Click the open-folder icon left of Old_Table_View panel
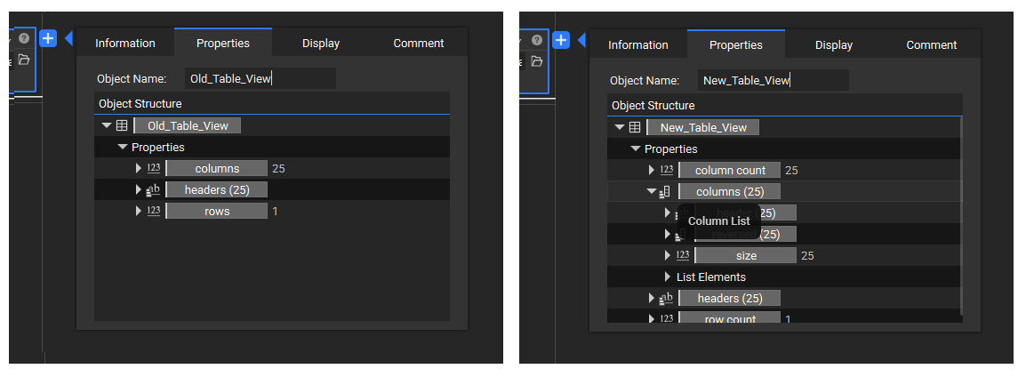 (24, 60)
